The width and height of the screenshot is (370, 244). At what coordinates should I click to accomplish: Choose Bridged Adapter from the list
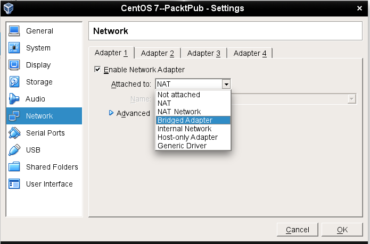[x=185, y=120]
